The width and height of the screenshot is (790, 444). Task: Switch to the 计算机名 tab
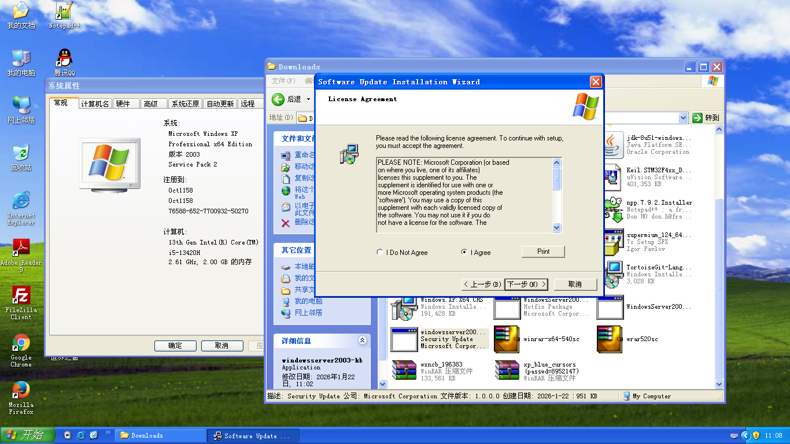click(x=95, y=104)
